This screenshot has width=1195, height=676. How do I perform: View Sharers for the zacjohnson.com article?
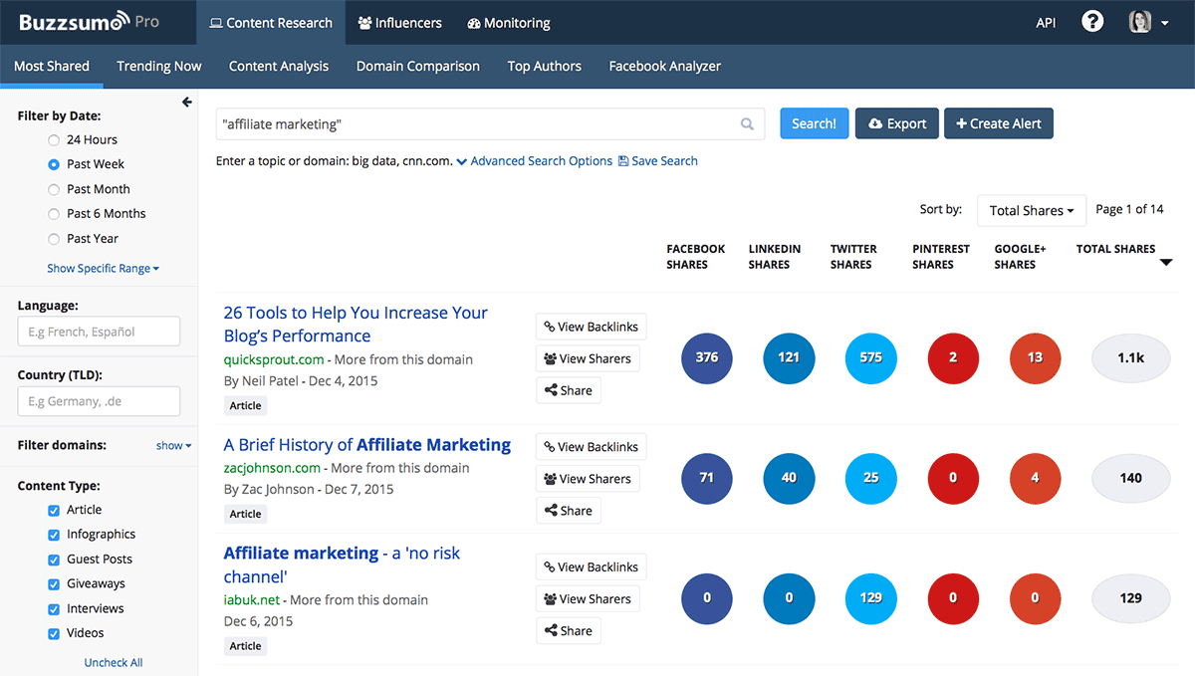pyautogui.click(x=588, y=479)
